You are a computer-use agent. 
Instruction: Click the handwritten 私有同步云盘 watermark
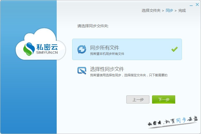pyautogui.click(x=173, y=121)
